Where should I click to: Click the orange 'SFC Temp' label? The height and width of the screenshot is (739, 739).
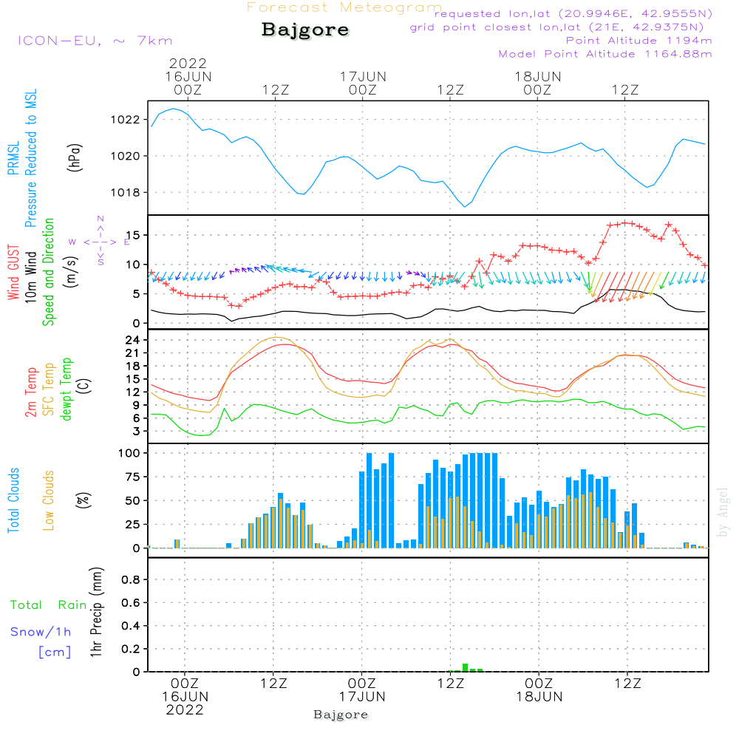coord(49,389)
